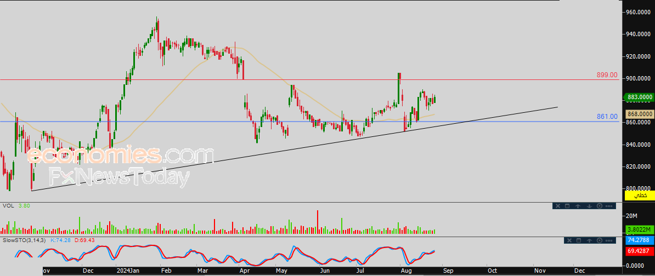Click the red D value tag 69.4287
Screen dimensions: 655x276
(x=640, y=251)
